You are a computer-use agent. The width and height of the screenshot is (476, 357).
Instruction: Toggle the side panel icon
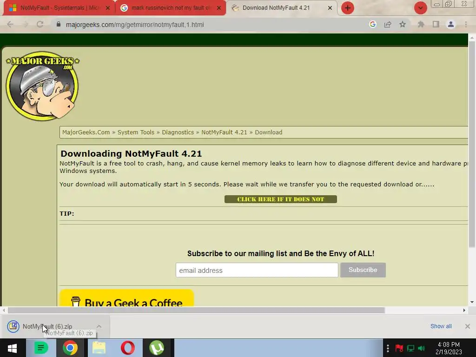tap(436, 24)
